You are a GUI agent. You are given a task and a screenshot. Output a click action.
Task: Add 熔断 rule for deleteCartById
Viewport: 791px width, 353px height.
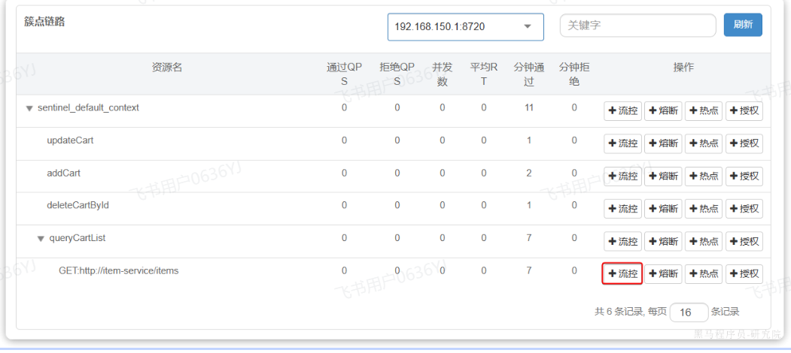coord(663,209)
